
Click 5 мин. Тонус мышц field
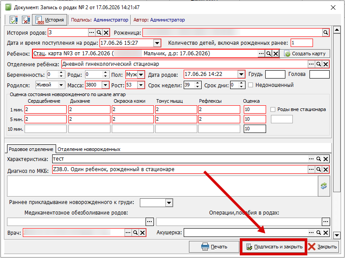click(x=176, y=119)
